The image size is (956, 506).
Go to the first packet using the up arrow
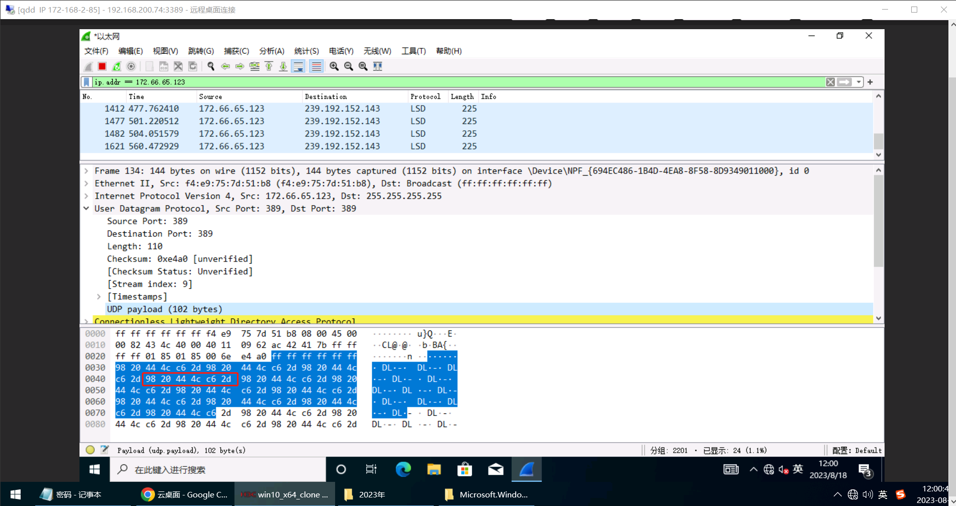click(x=269, y=66)
